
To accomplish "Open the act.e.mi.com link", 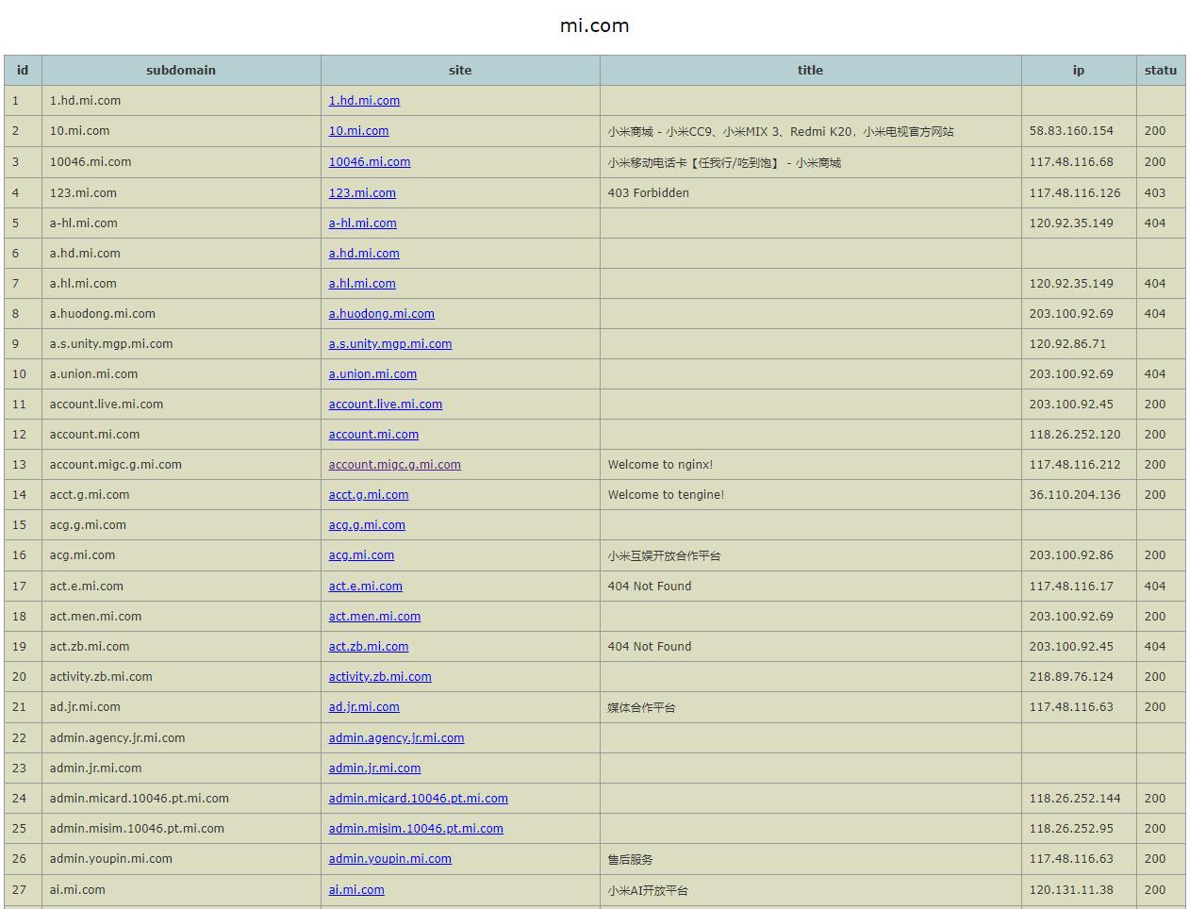I will (366, 586).
